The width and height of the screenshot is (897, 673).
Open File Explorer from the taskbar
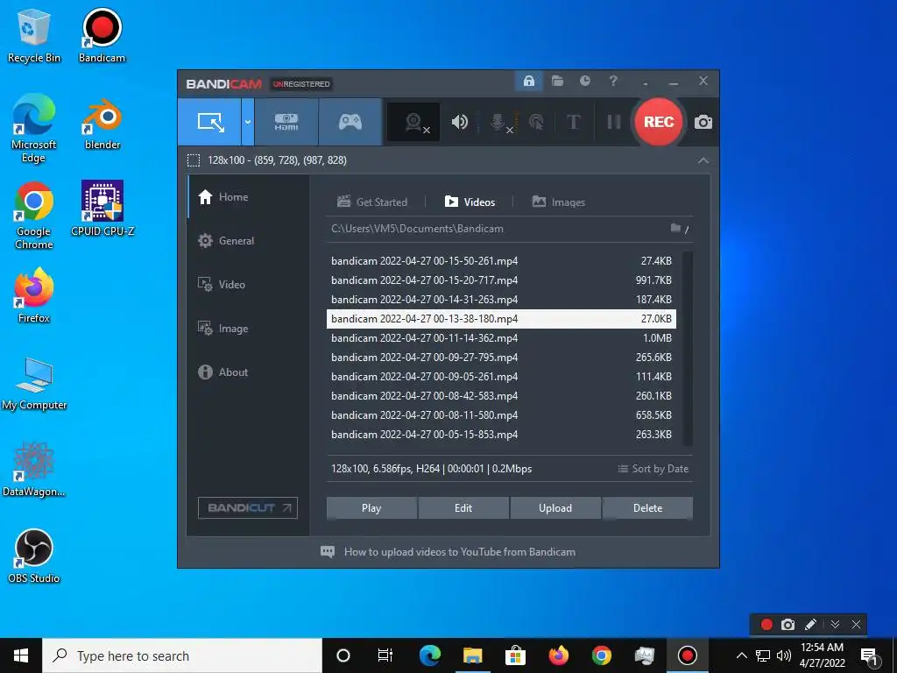coord(472,655)
